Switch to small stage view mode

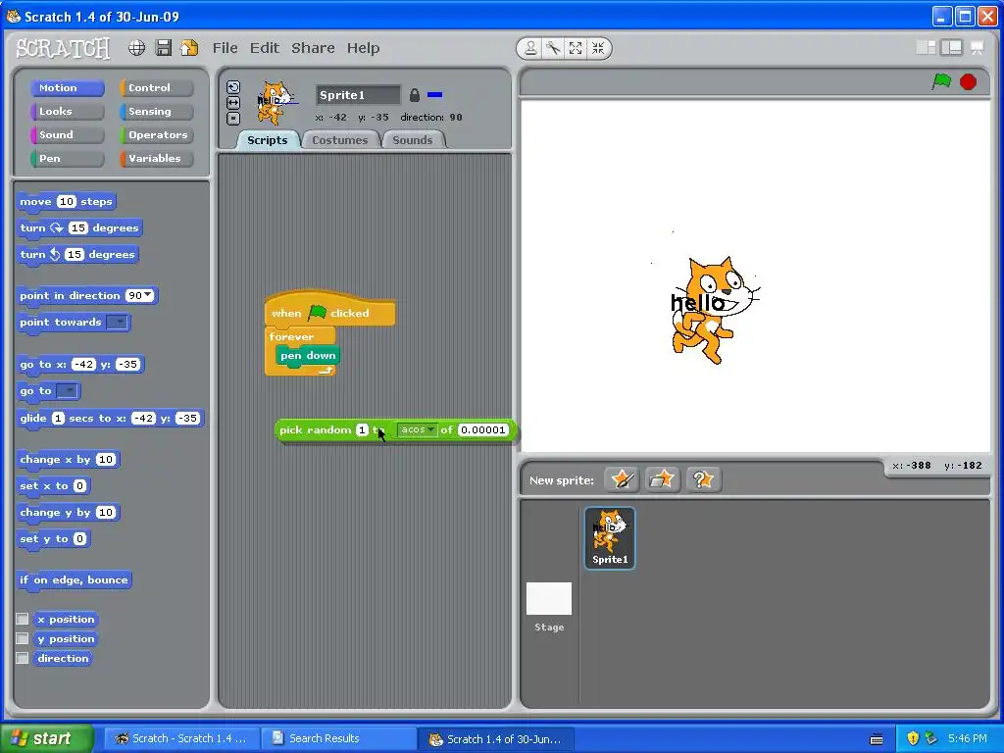pyautogui.click(x=926, y=48)
